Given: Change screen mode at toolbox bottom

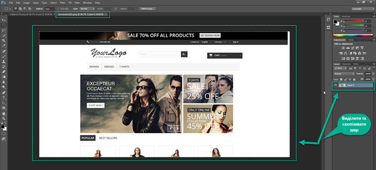Looking at the screenshot, I should [x=4, y=139].
